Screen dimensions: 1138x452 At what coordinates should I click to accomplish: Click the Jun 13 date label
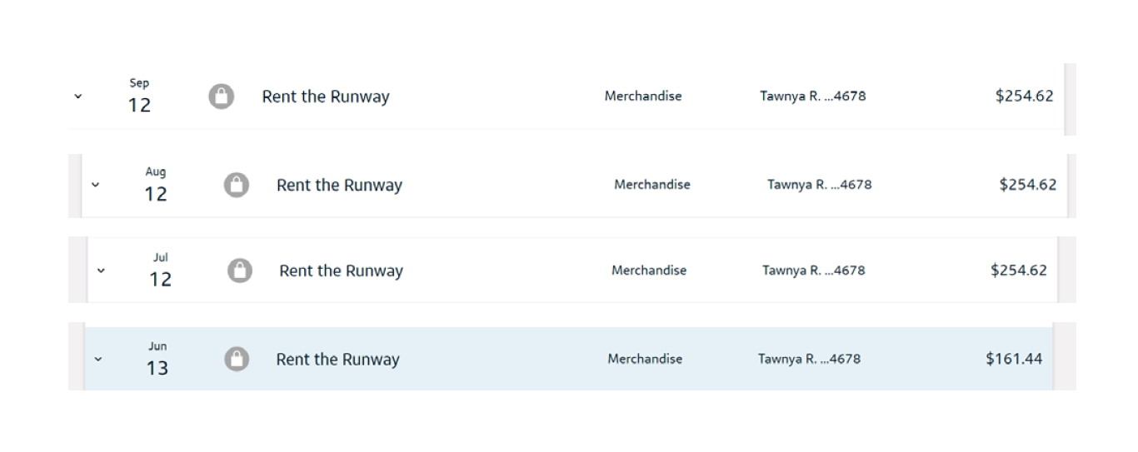tap(157, 359)
